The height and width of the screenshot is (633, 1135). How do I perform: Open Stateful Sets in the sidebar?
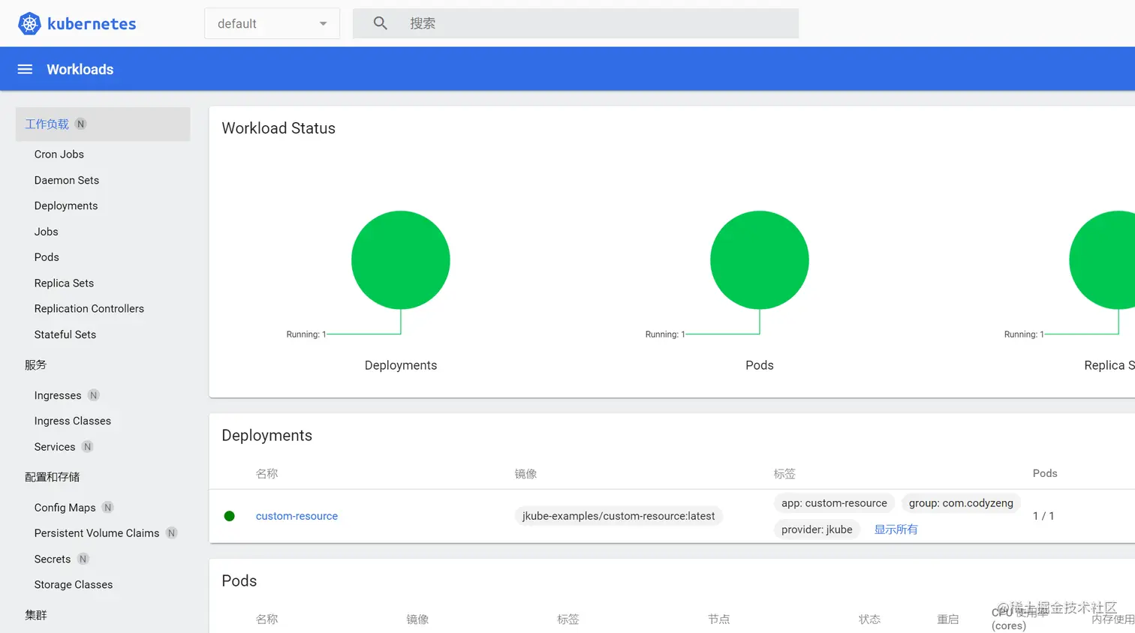[65, 334]
